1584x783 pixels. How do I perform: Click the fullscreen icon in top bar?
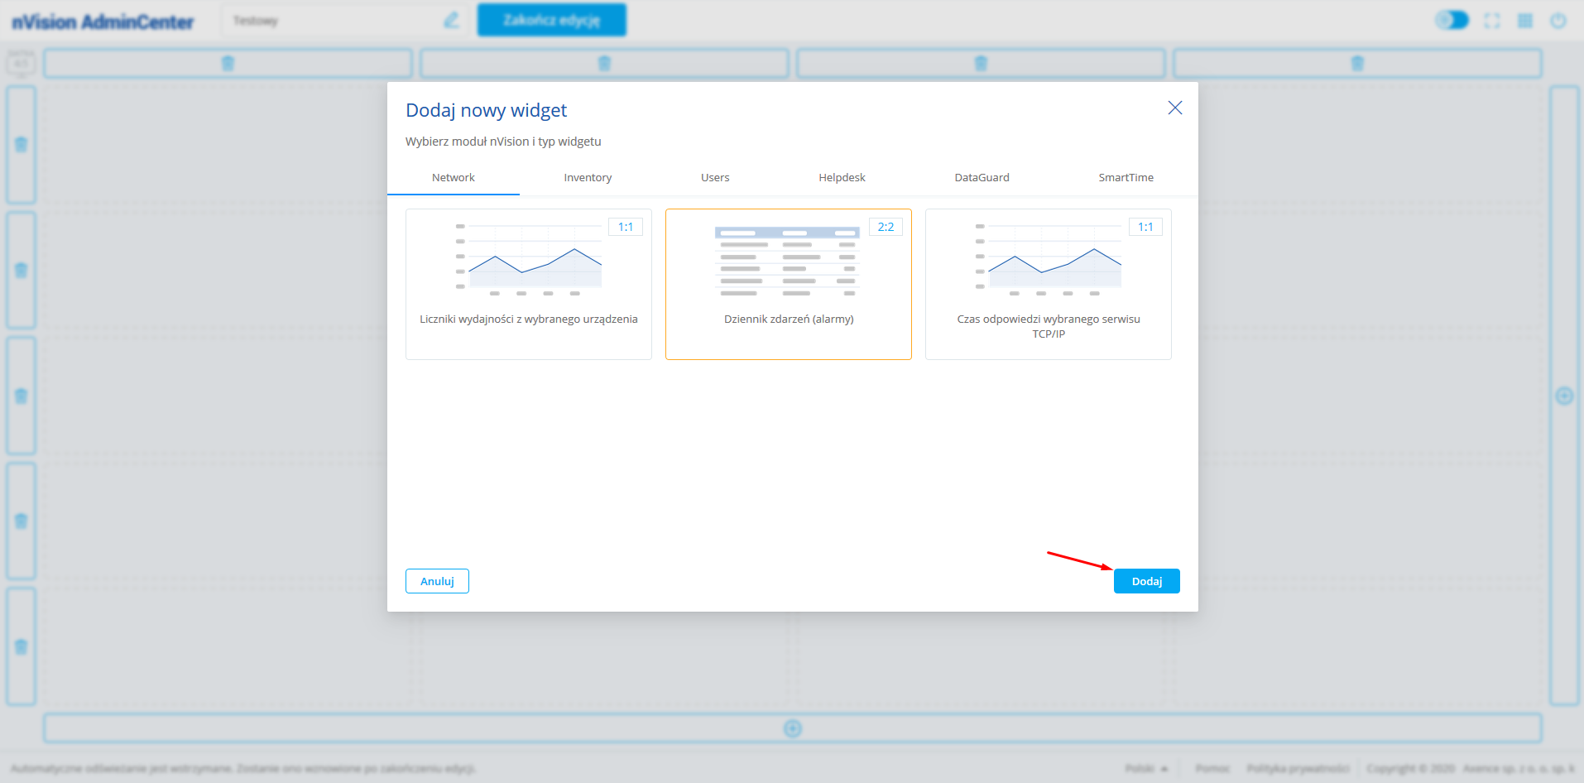(1492, 21)
